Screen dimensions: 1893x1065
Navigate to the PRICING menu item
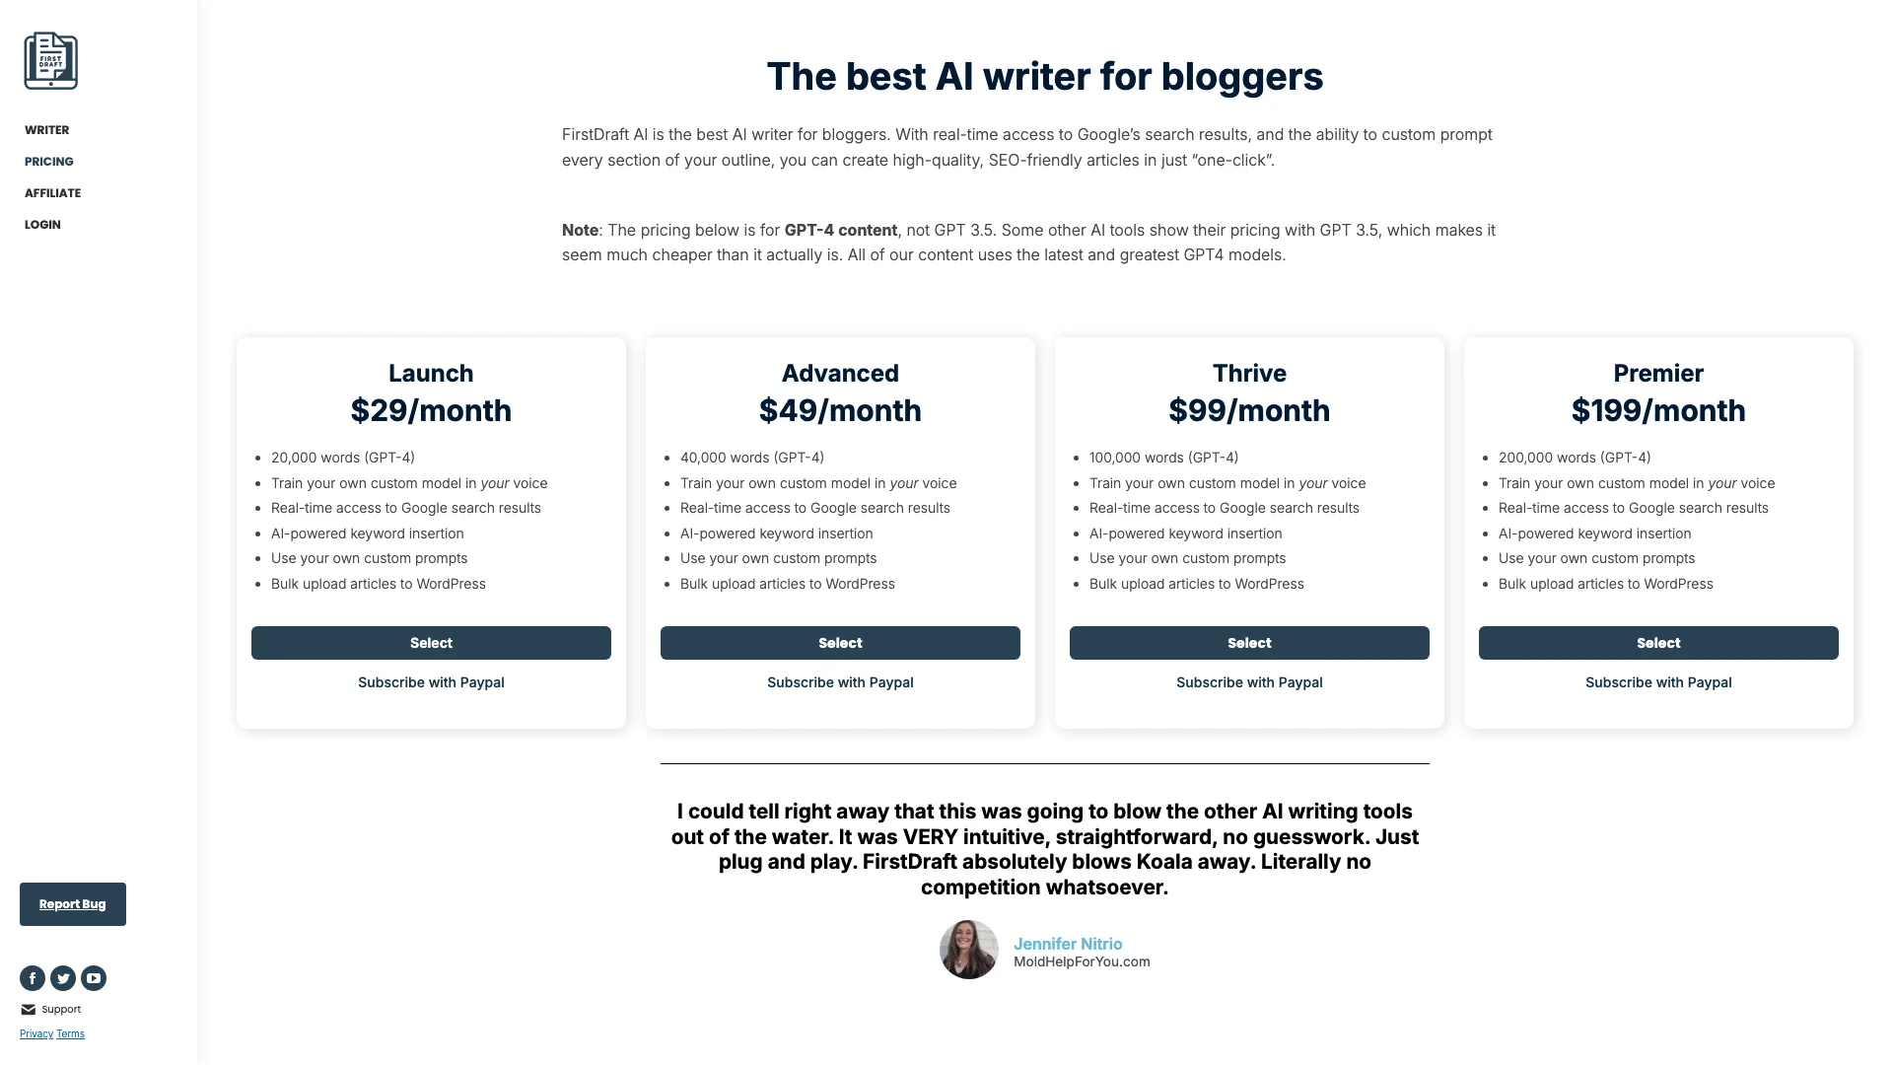click(48, 162)
